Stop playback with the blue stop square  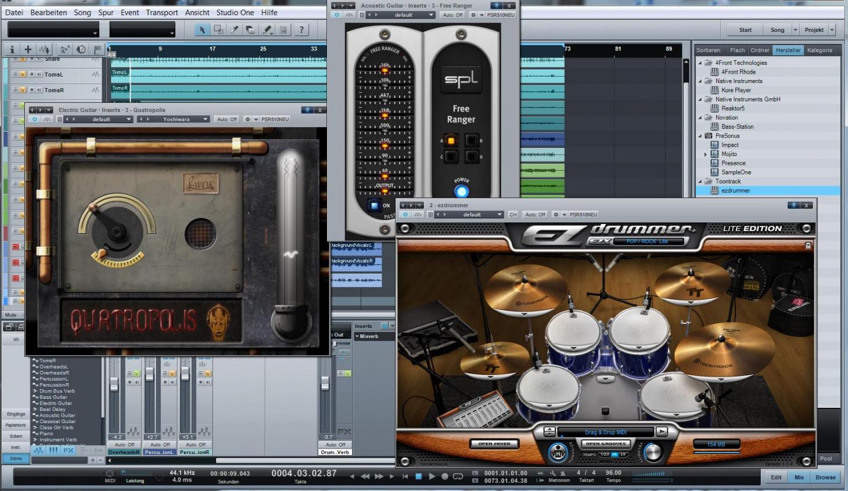[418, 476]
